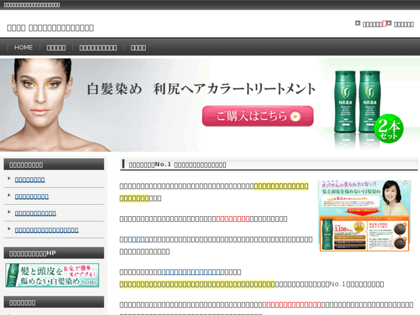Open the sidebar banner 髪と頭皮を傷めない白髪染め
The image size is (420, 315).
tap(52, 275)
